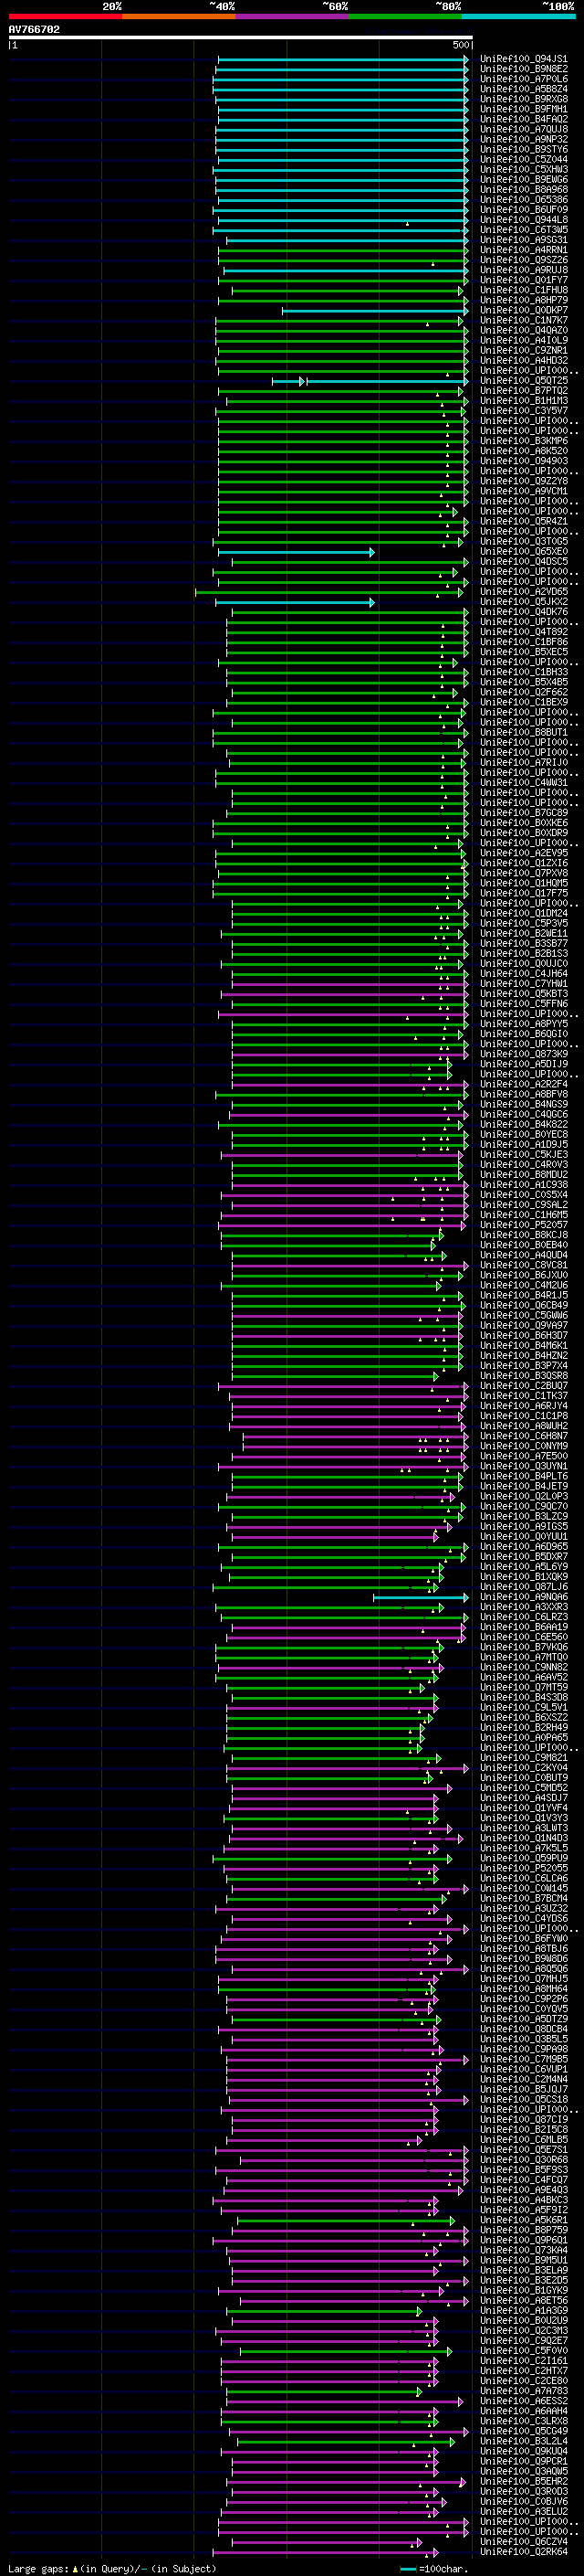Screen dimensions: 584x2576
Task: Select the UniRef100_A4RRN1 label
Action: tap(523, 250)
